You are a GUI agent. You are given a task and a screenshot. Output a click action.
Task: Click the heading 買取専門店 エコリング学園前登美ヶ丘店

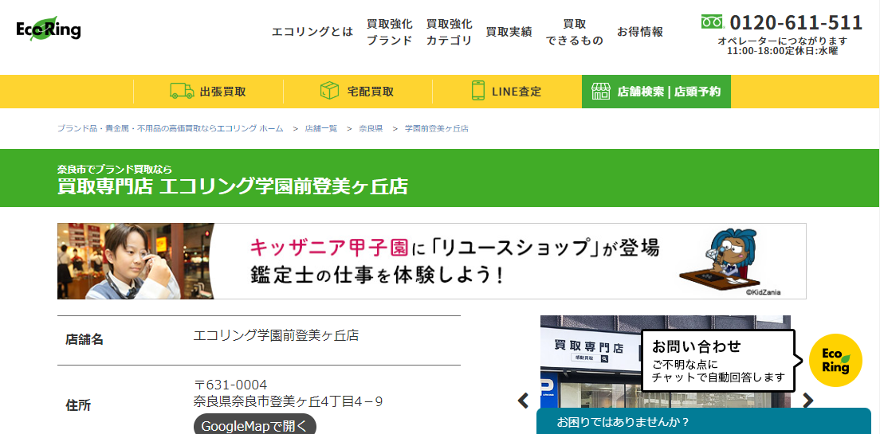point(232,186)
